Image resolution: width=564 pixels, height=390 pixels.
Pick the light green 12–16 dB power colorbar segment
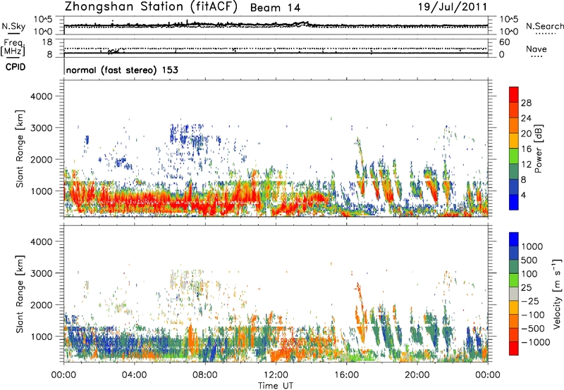tap(514, 156)
